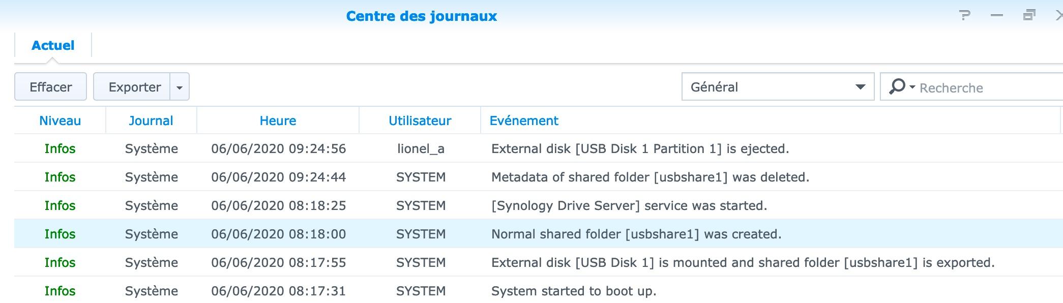Restore the window size with the maximize icon
This screenshot has width=1063, height=303.
1029,16
